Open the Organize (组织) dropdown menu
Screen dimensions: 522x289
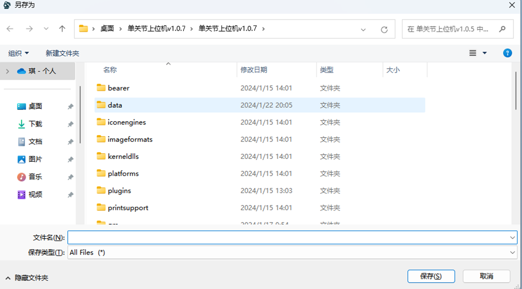point(18,53)
